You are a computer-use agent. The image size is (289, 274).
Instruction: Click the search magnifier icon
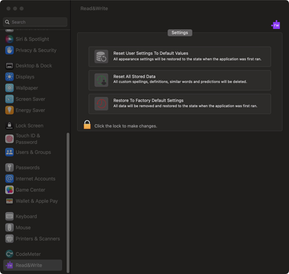click(x=8, y=22)
